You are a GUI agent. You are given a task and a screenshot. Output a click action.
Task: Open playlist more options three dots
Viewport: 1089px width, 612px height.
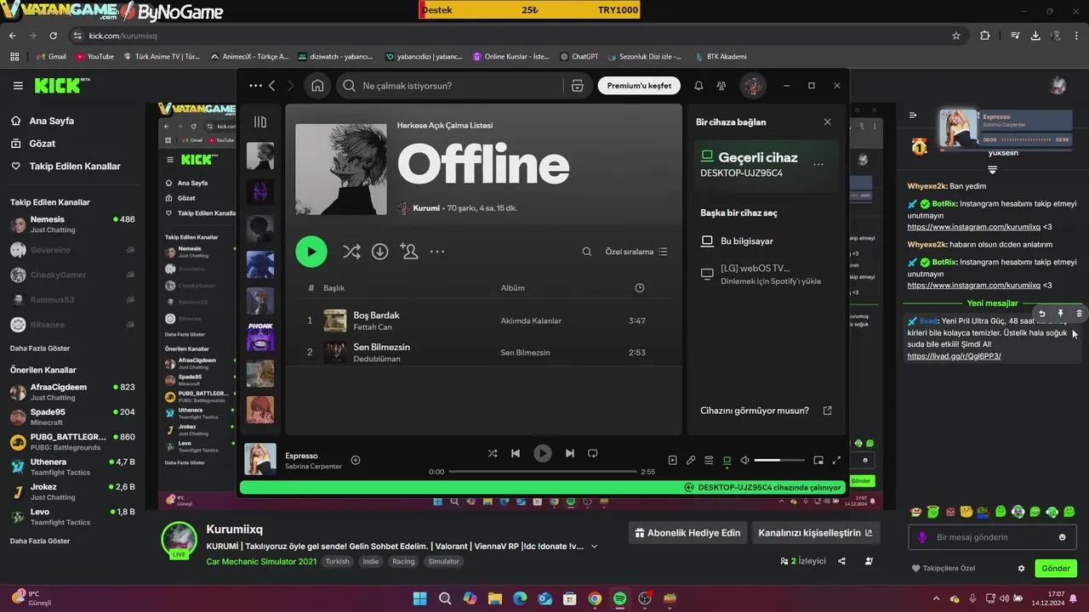[437, 252]
